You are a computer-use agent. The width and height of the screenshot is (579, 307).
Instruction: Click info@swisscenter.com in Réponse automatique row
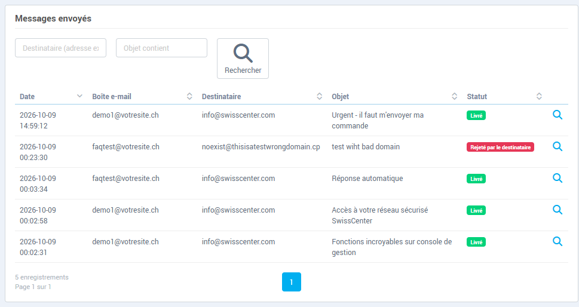click(238, 179)
